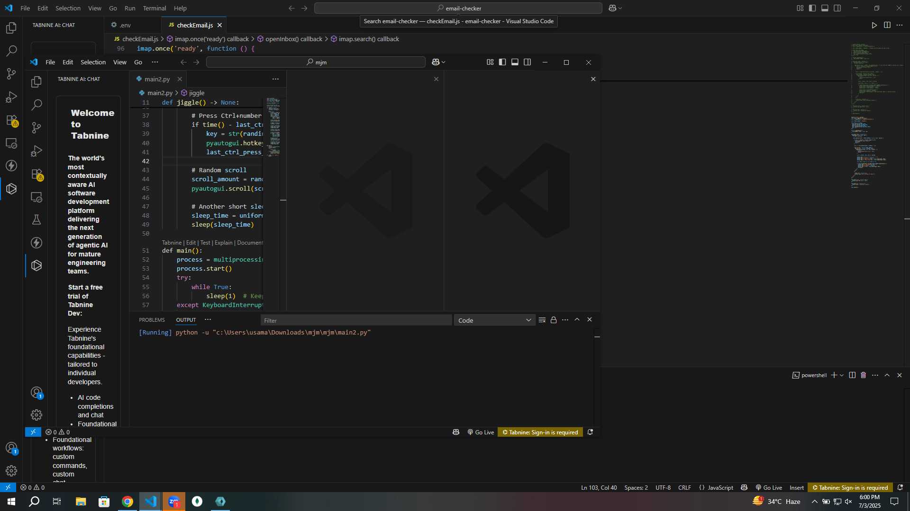This screenshot has width=910, height=511.
Task: Maximize mjm Output panel with chevron
Action: tap(577, 320)
